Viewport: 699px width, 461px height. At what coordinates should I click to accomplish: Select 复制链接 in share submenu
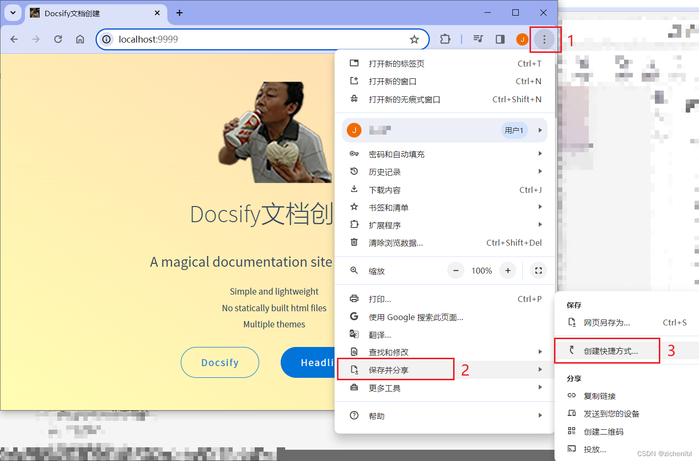tap(627, 396)
